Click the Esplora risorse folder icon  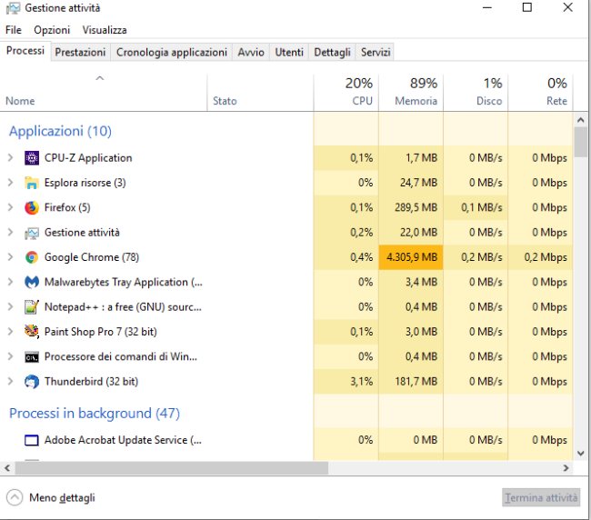pyautogui.click(x=32, y=183)
